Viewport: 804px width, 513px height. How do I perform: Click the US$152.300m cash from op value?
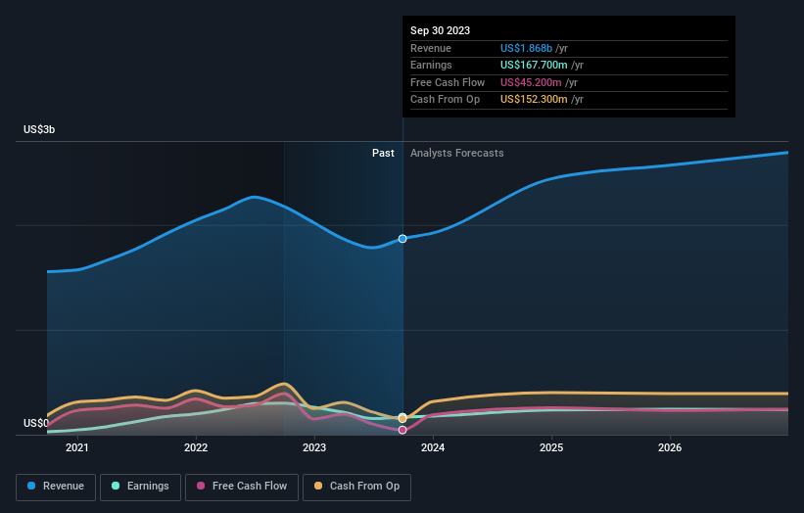[534, 100]
